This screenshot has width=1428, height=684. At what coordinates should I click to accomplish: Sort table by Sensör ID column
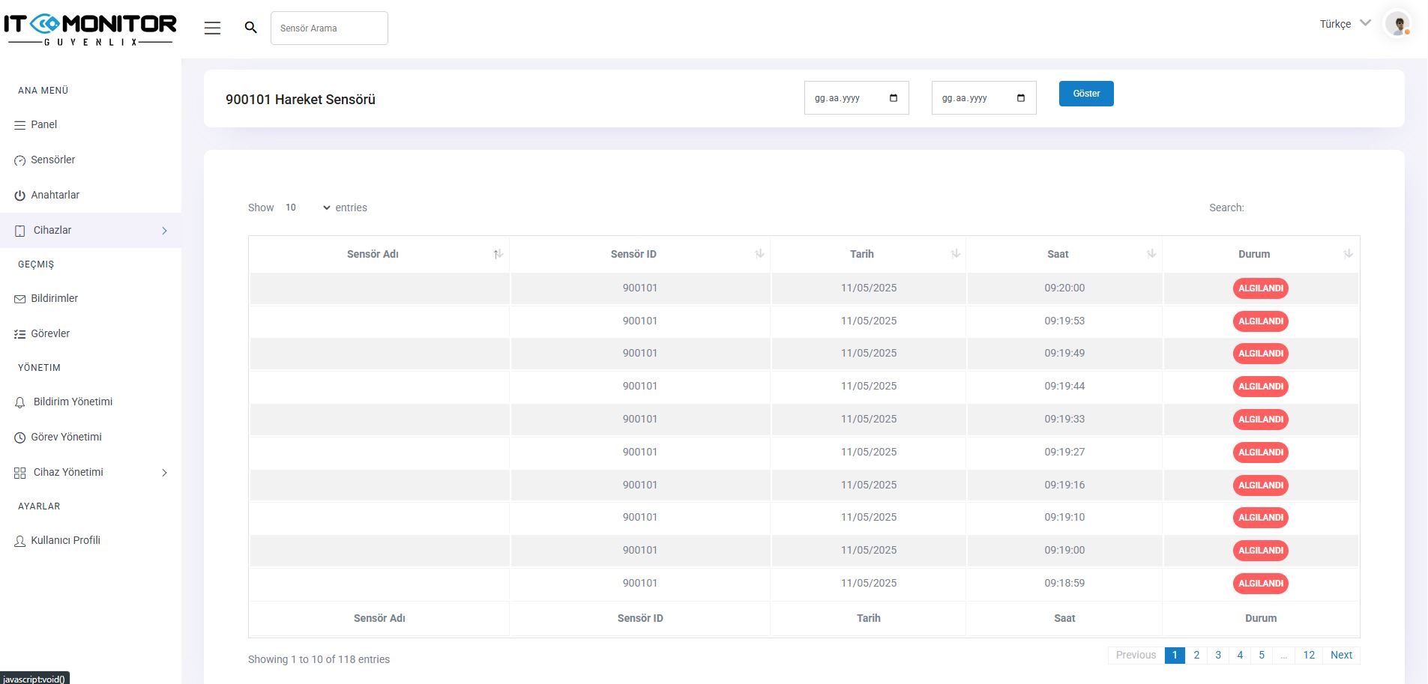[x=633, y=254]
